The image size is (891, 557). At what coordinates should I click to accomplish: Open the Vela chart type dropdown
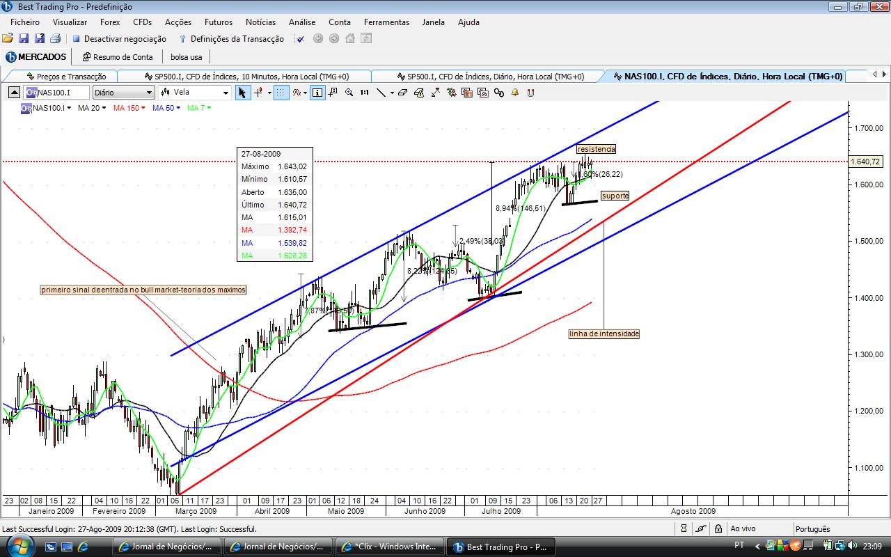coord(194,92)
